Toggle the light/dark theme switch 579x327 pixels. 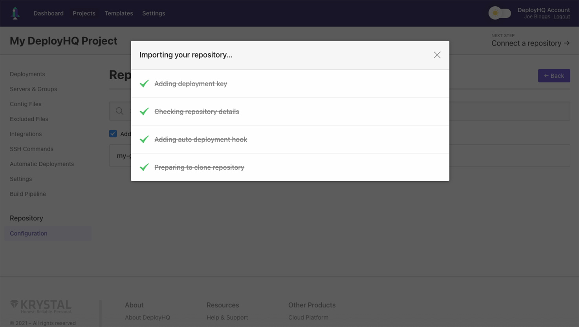pyautogui.click(x=499, y=13)
